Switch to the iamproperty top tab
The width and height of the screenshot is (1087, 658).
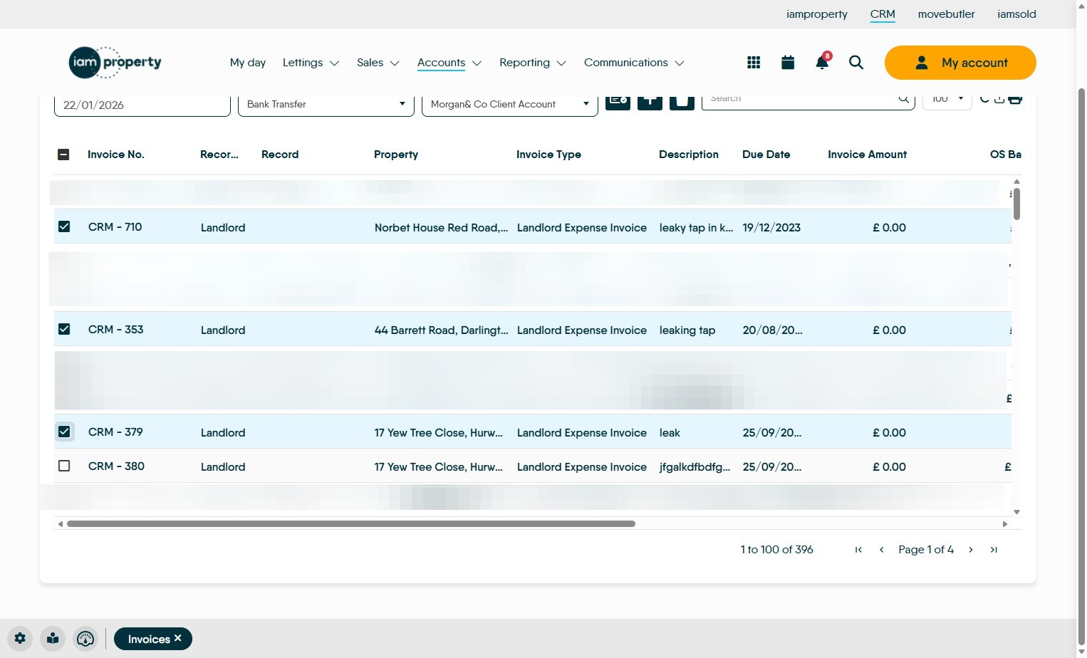point(817,14)
